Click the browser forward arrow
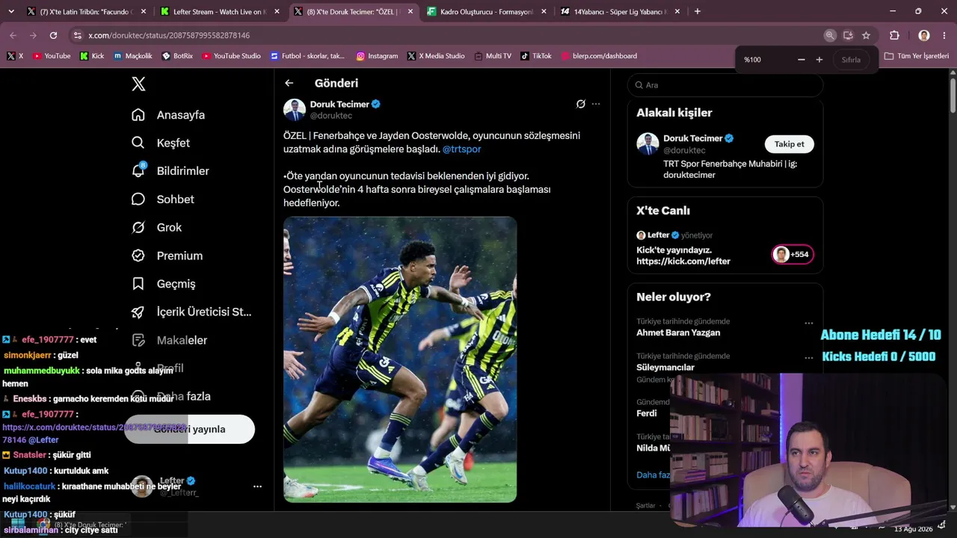The height and width of the screenshot is (538, 957). [x=33, y=35]
